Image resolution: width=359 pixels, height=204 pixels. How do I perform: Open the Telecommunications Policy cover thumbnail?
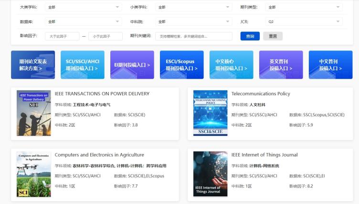coord(210,113)
